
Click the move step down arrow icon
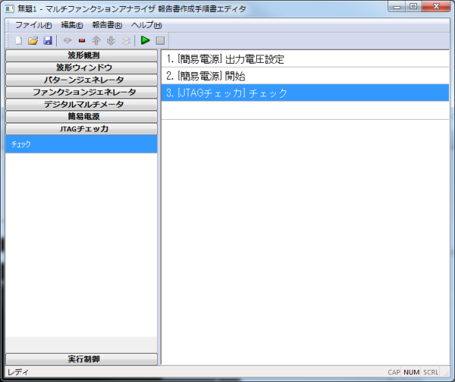coord(111,41)
